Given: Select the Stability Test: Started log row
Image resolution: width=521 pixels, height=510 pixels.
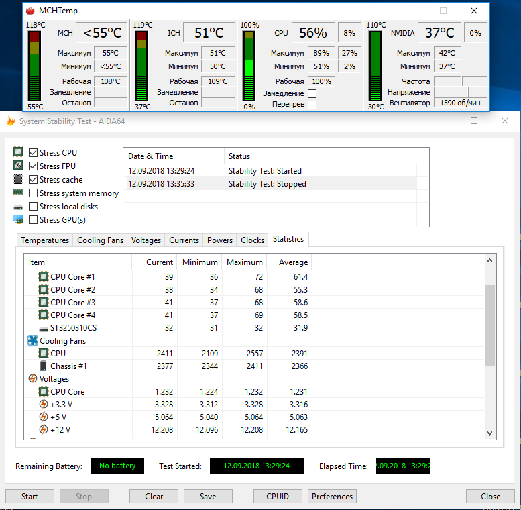Looking at the screenshot, I should [x=270, y=171].
